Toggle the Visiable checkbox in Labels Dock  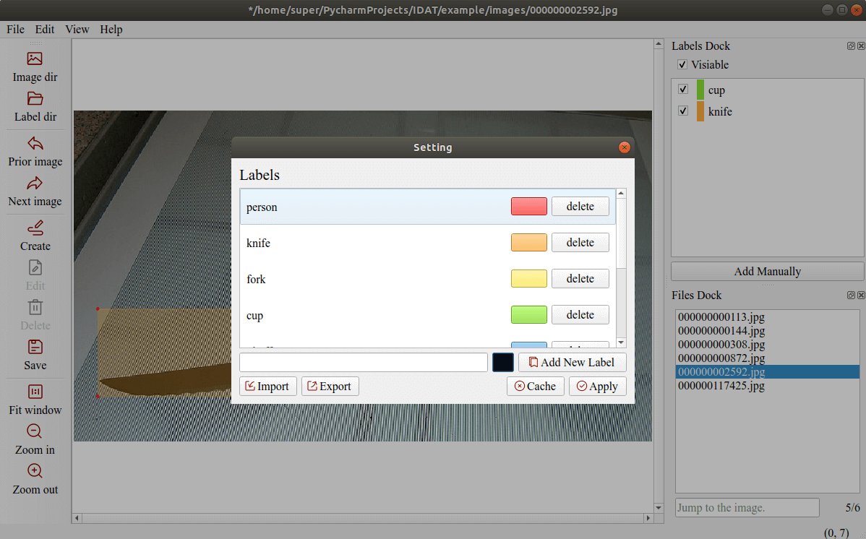pos(682,64)
